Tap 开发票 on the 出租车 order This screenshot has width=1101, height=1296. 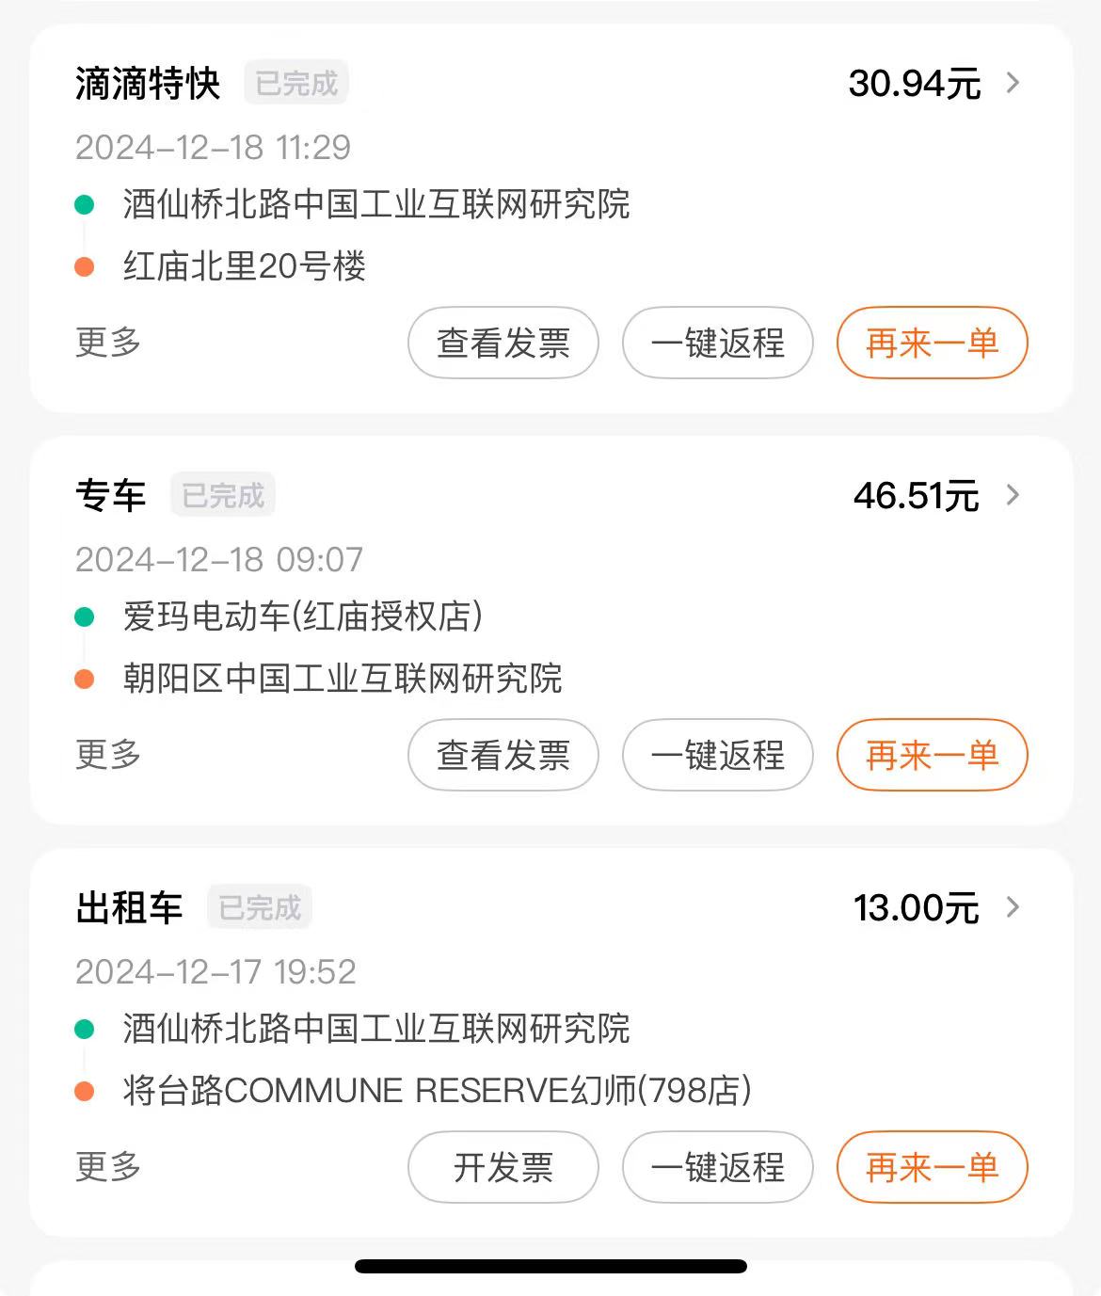coord(503,1167)
